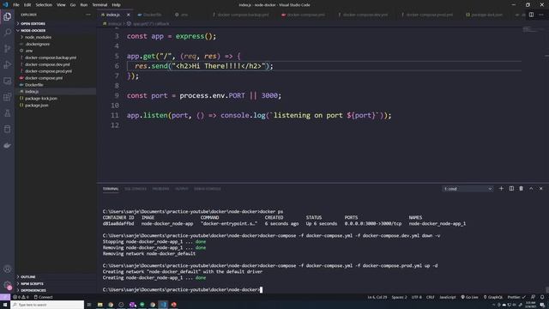Click errors and warnings count in status bar
This screenshot has width=549, height=309.
(x=21, y=297)
